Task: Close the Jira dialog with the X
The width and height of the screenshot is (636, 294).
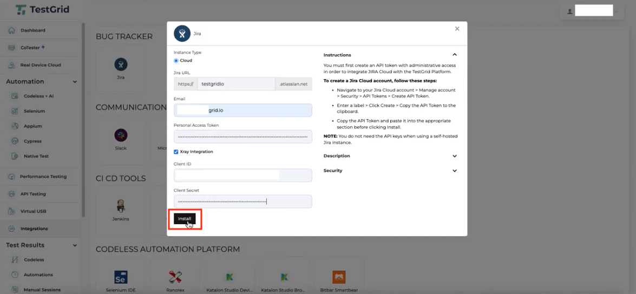Action: [x=457, y=29]
